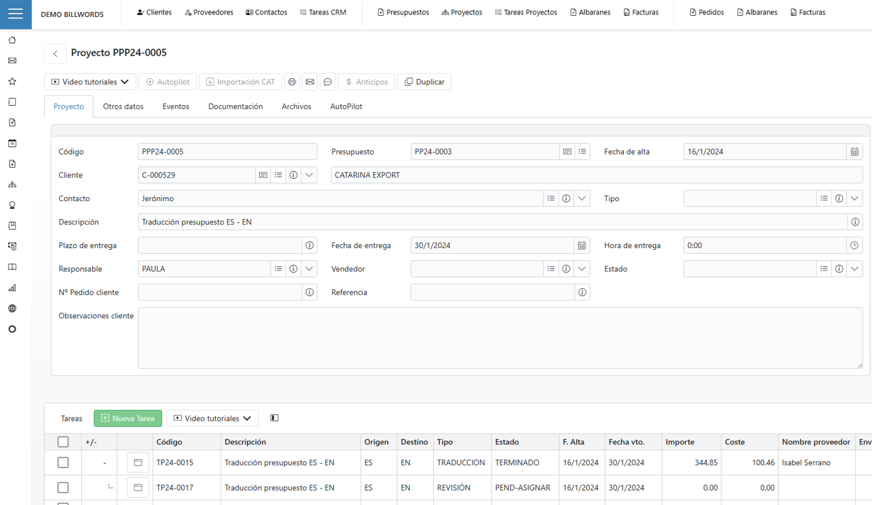Click the email envelope icon in project toolbar
Image resolution: width=872 pixels, height=505 pixels.
pyautogui.click(x=310, y=82)
